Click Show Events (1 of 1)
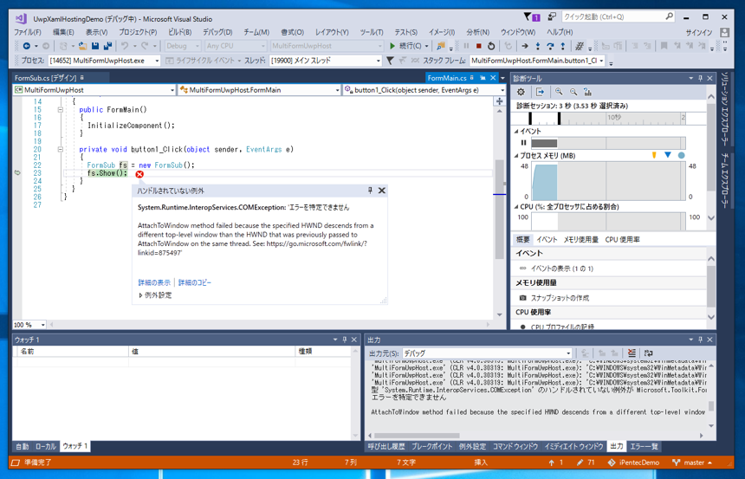 pos(561,269)
